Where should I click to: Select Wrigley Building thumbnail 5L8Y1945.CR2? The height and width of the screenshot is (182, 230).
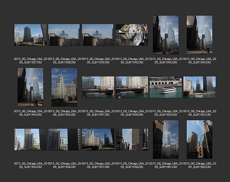(x=64, y=87)
